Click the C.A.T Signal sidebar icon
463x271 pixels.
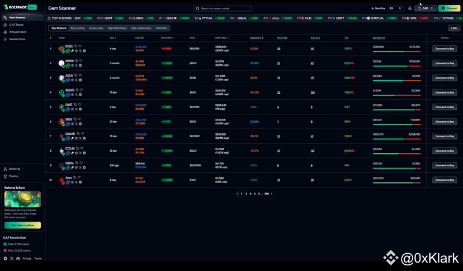(x=6, y=25)
